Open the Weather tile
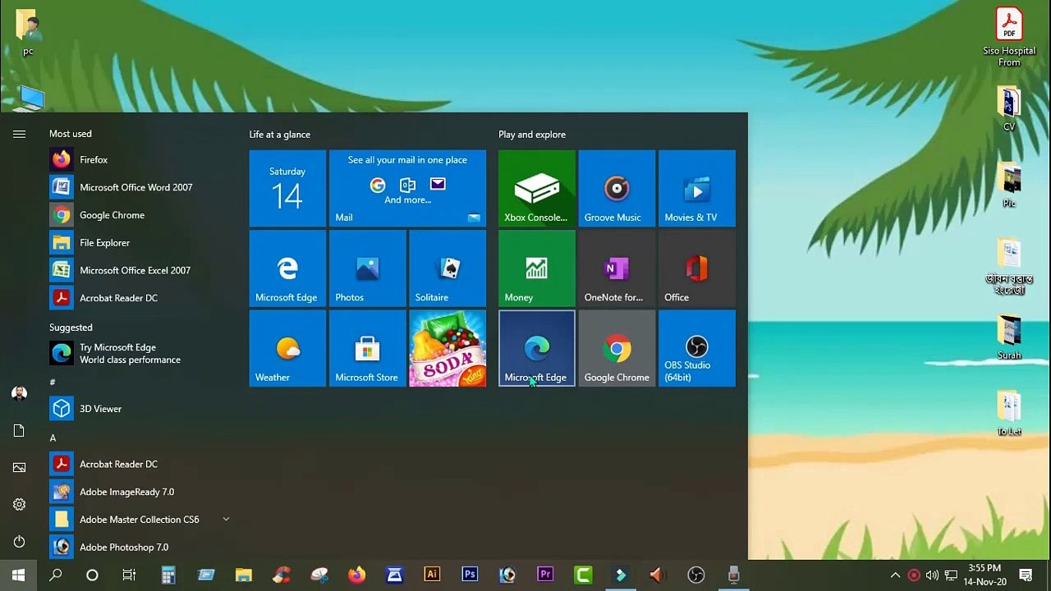 [287, 348]
